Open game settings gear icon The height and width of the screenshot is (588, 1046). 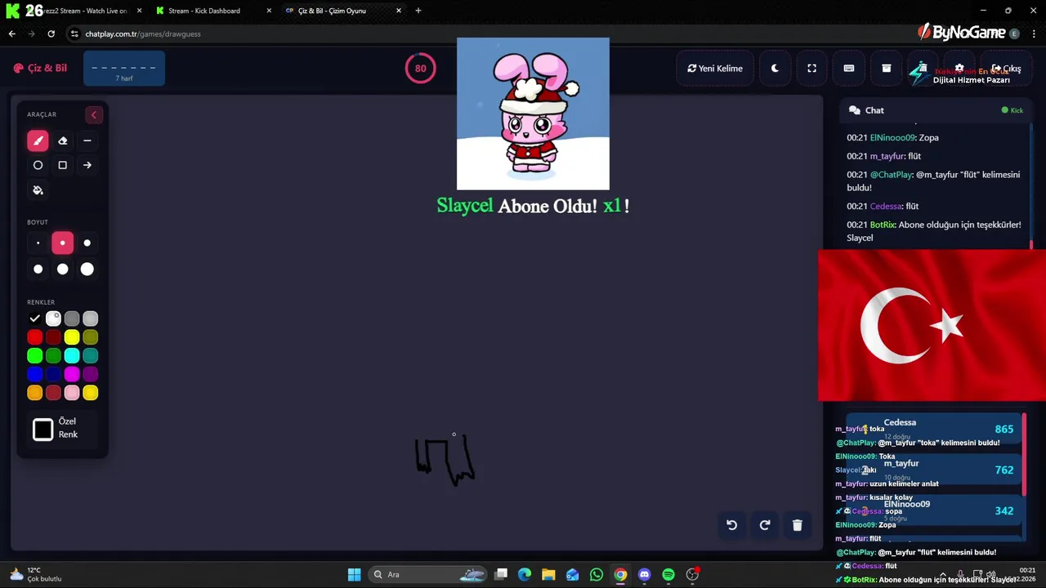pyautogui.click(x=959, y=69)
